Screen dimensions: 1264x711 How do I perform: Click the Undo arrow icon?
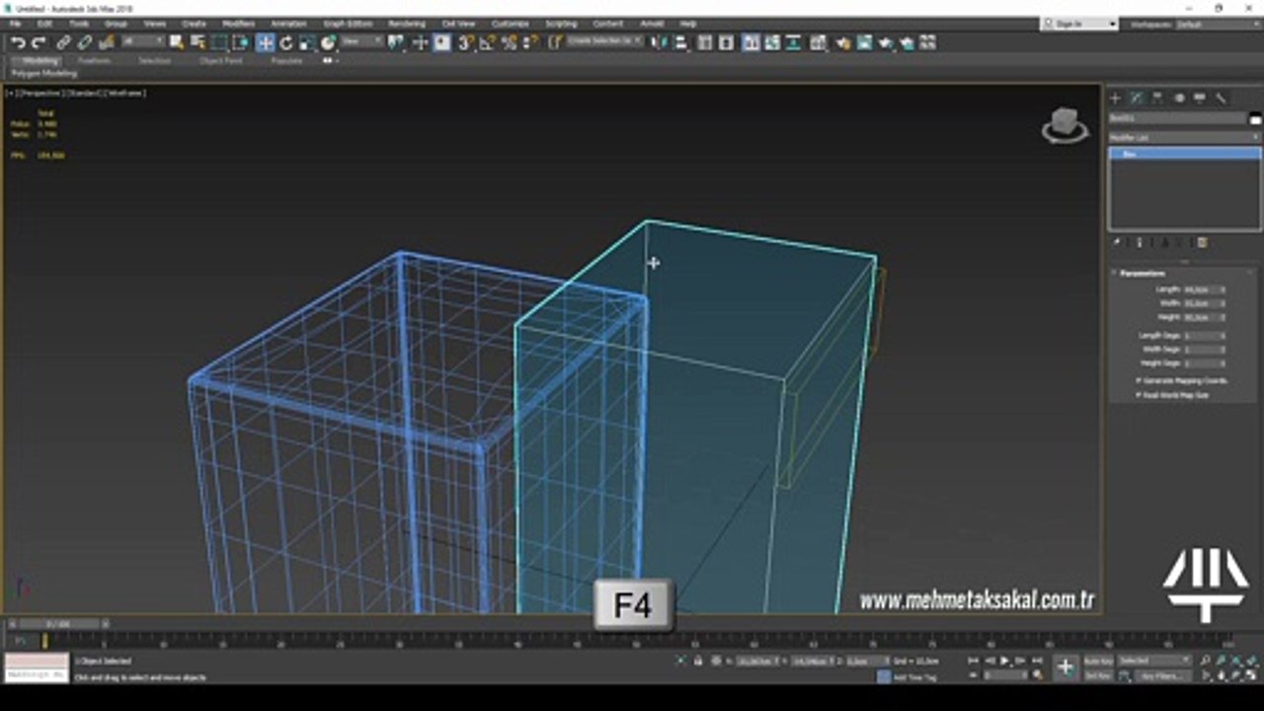(17, 42)
